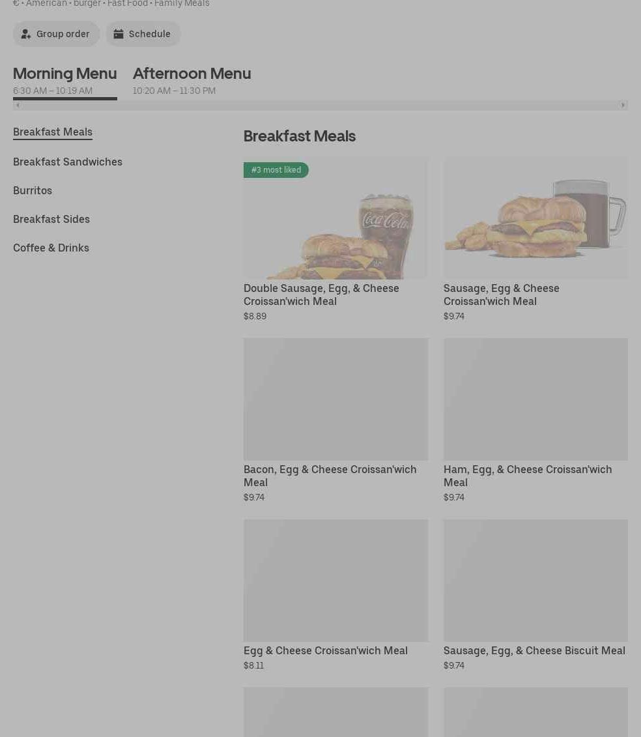Choose Egg & Cheese Croissan'wich Meal
Viewport: 641px width, 737px height.
point(325,650)
